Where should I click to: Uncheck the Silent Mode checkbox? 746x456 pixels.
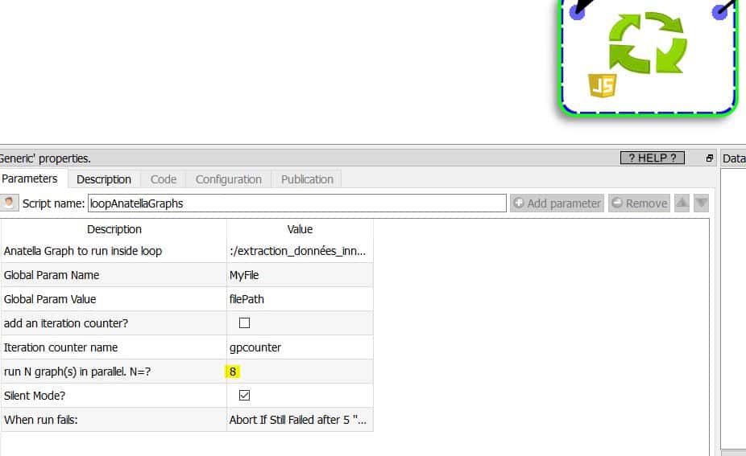pyautogui.click(x=245, y=396)
